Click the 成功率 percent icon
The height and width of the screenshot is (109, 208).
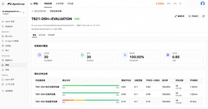[125, 55]
